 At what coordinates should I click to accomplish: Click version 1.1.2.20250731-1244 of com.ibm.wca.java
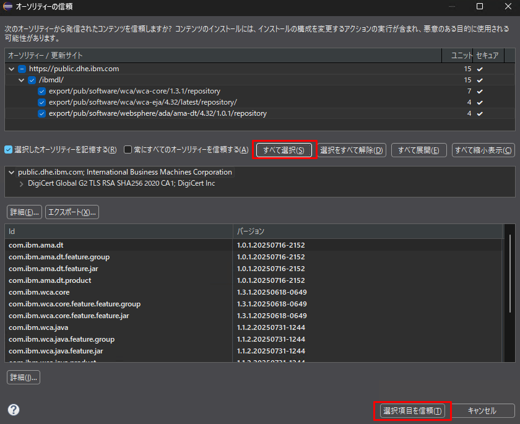pyautogui.click(x=271, y=327)
